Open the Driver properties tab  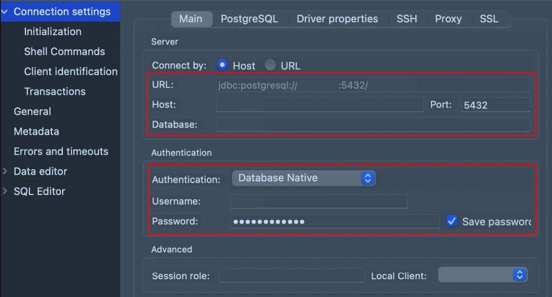(337, 19)
